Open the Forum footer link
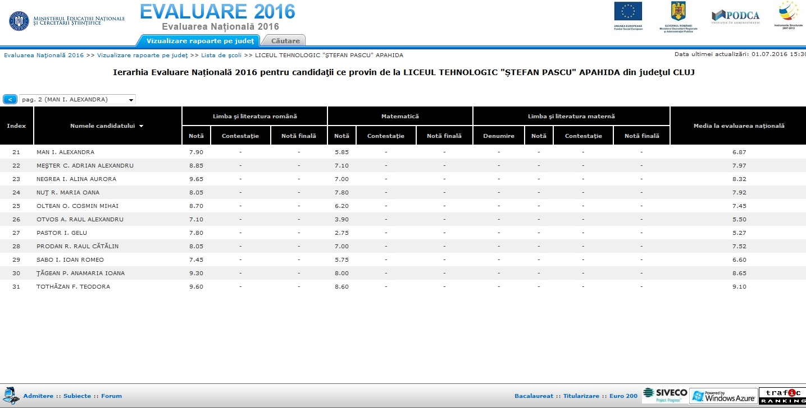The height and width of the screenshot is (408, 806). [111, 396]
